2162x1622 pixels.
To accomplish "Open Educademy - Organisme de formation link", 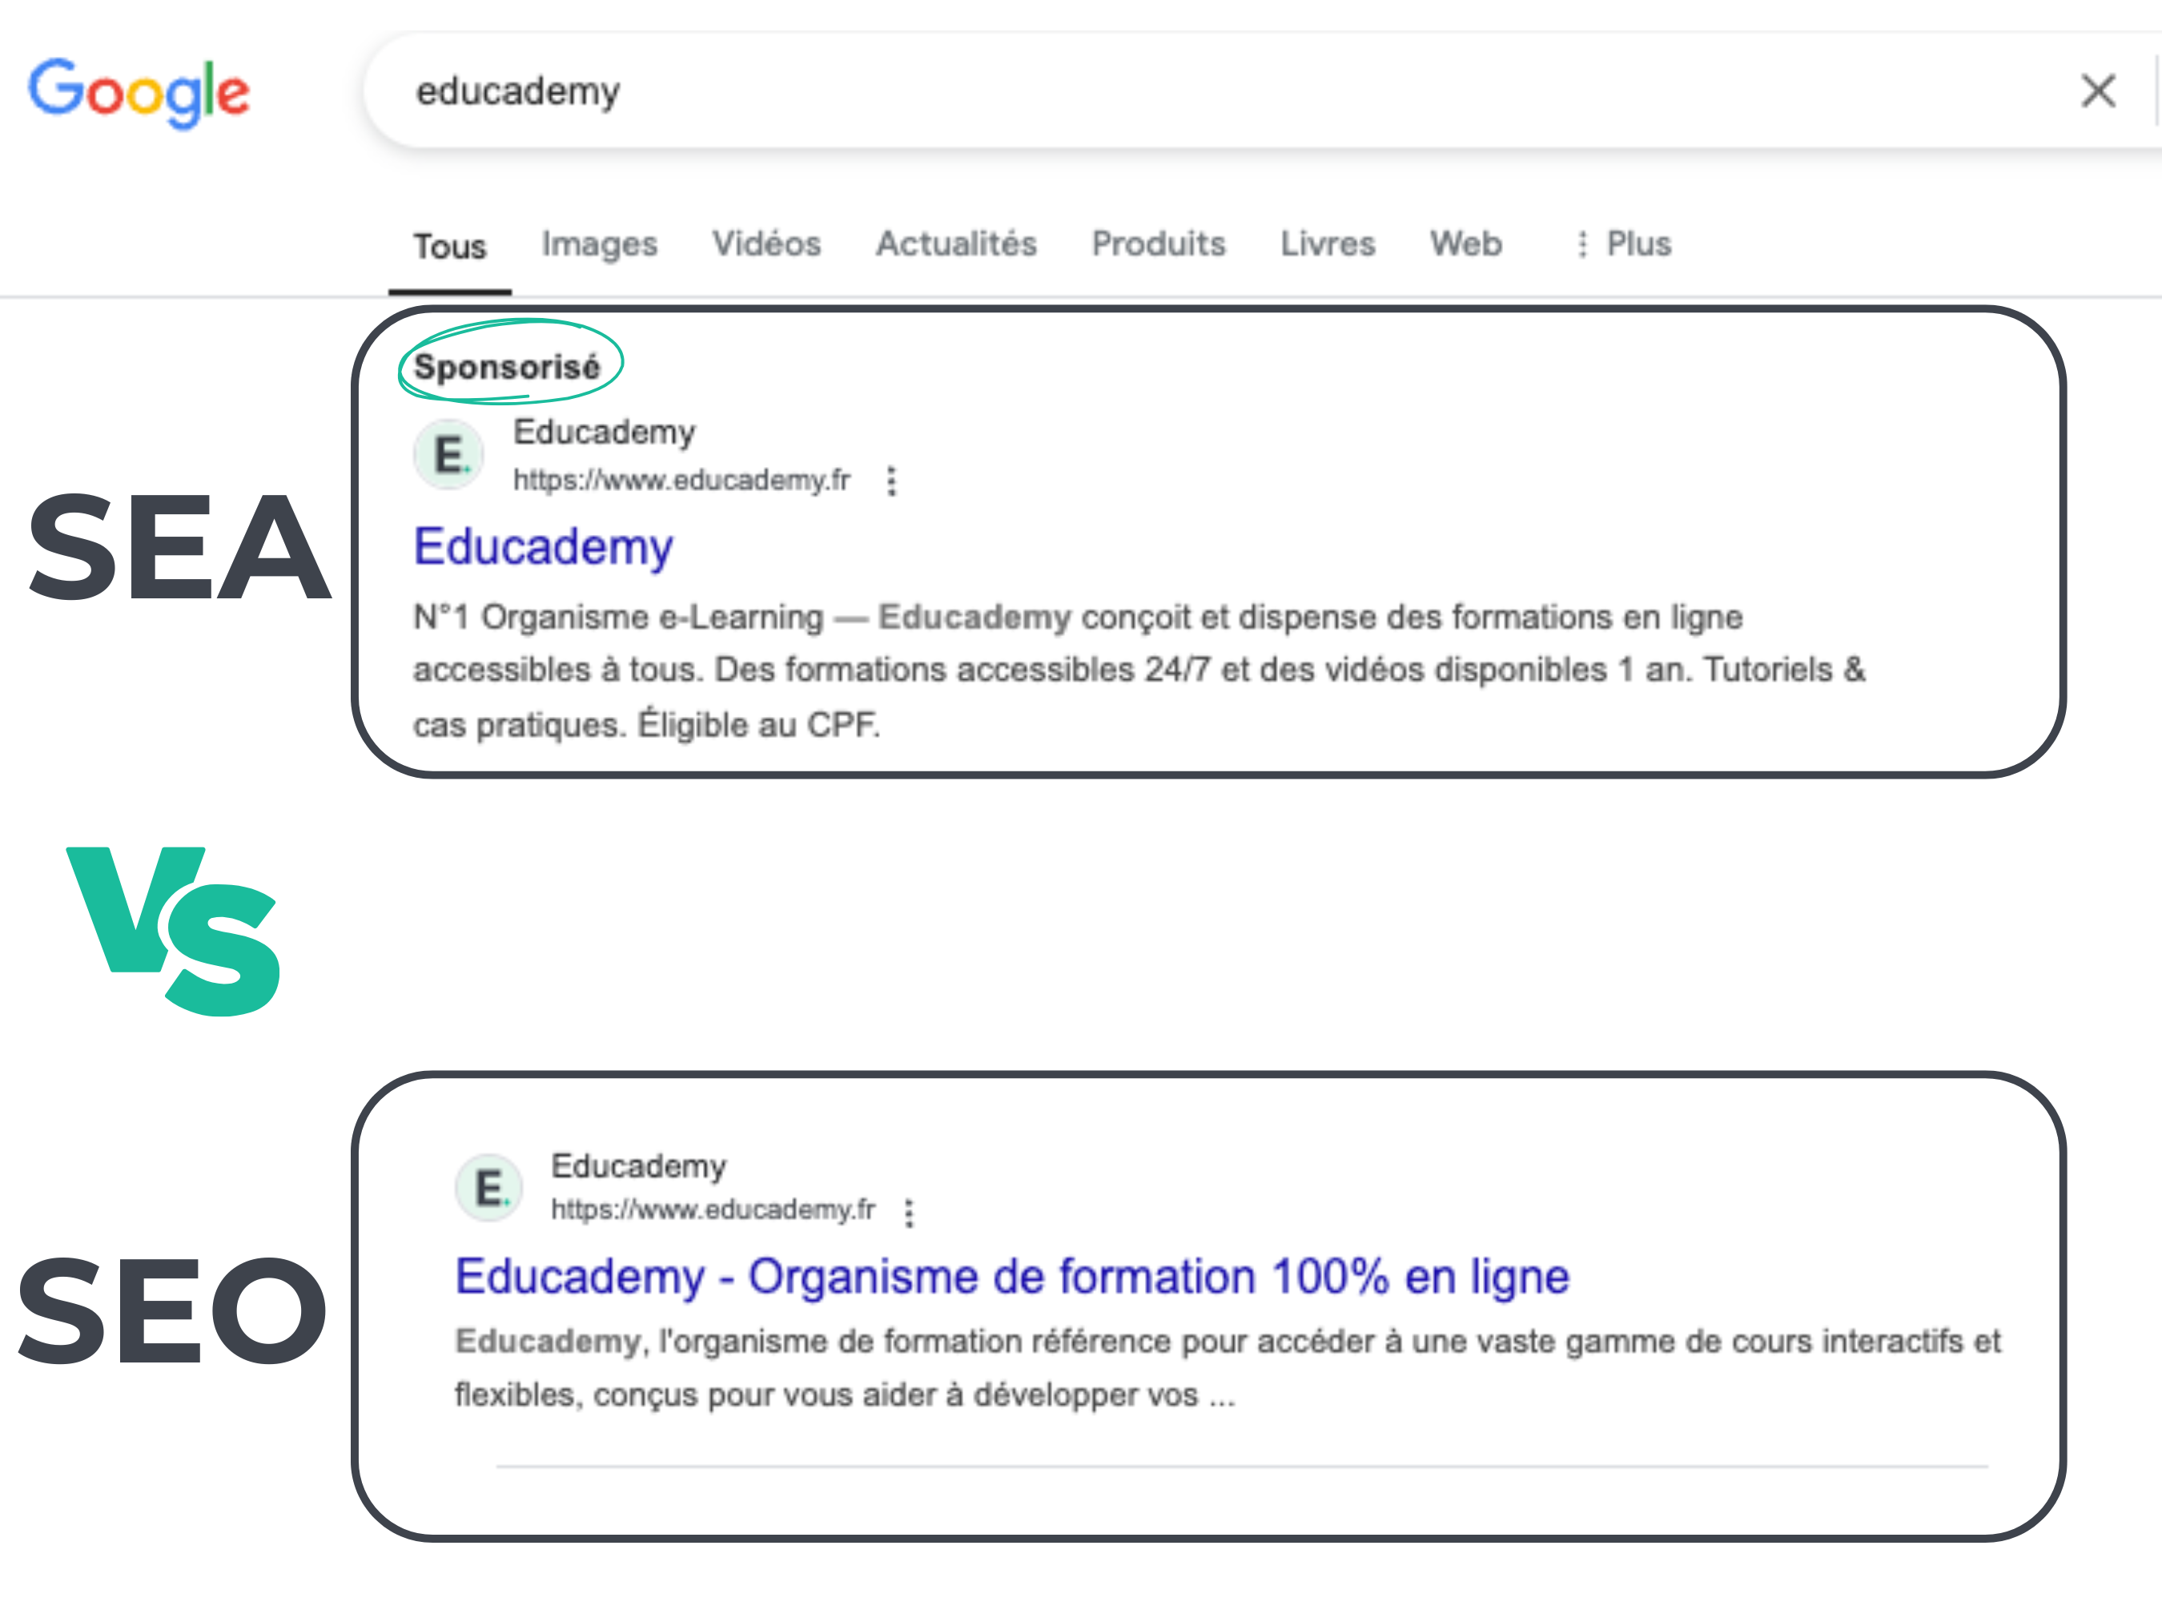I will tap(1013, 1277).
